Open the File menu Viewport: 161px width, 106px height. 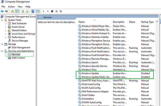3,7
